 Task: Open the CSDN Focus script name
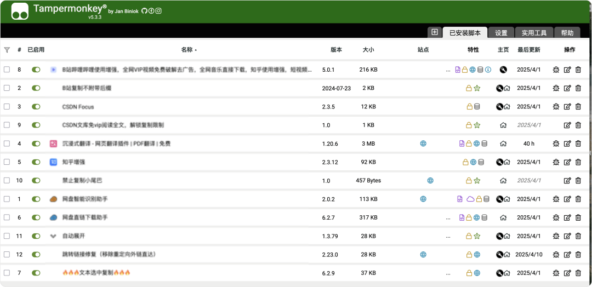click(78, 107)
